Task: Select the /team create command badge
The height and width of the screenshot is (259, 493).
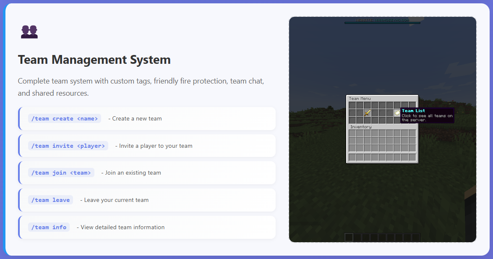Action: (x=64, y=118)
